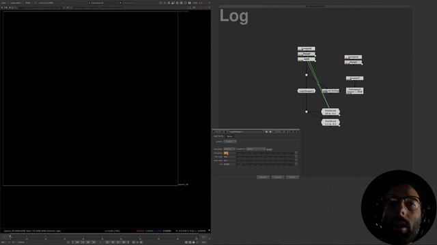Open the channels dropdown in properties
This screenshot has width=437, height=245.
click(x=230, y=142)
